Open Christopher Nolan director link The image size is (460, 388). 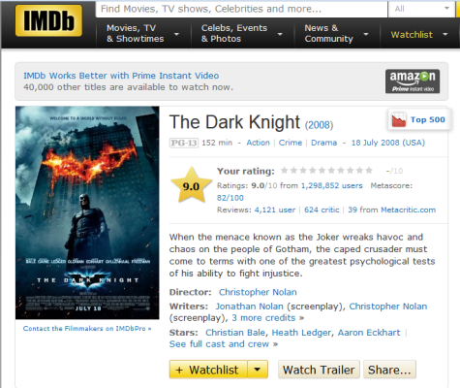pyautogui.click(x=258, y=292)
